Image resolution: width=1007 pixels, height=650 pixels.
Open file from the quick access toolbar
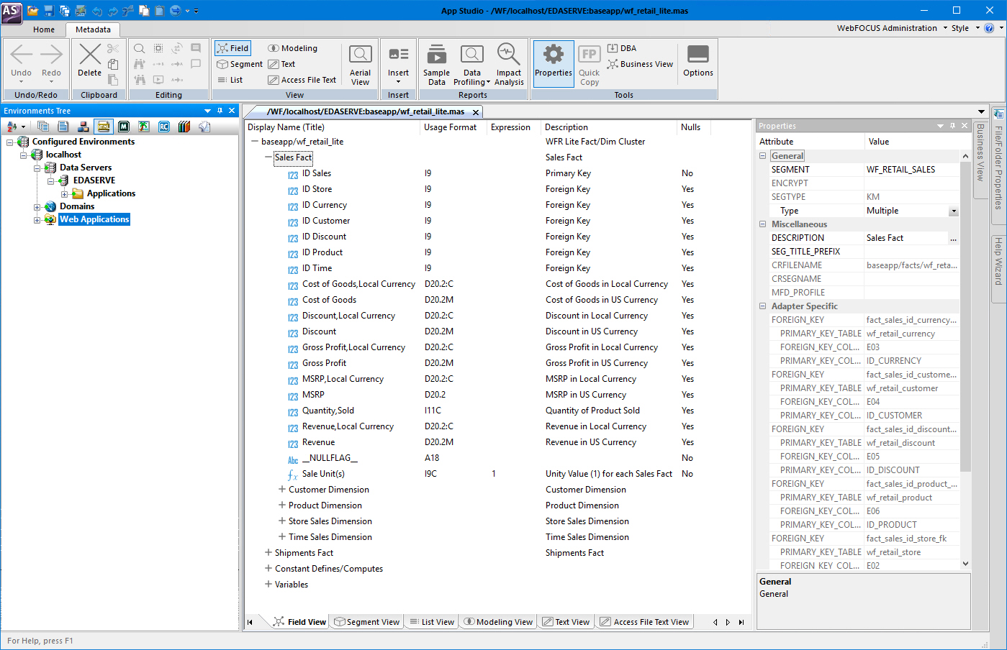33,11
